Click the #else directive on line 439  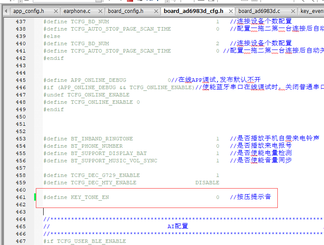tap(52, 36)
